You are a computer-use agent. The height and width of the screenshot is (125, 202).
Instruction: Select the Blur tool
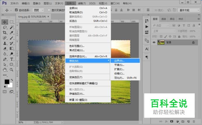coord(5,54)
